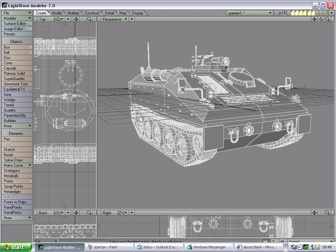Click the Rotate view icon beside the Perspective viewport
Image resolution: width=336 pixels, height=252 pixels.
coord(321,19)
